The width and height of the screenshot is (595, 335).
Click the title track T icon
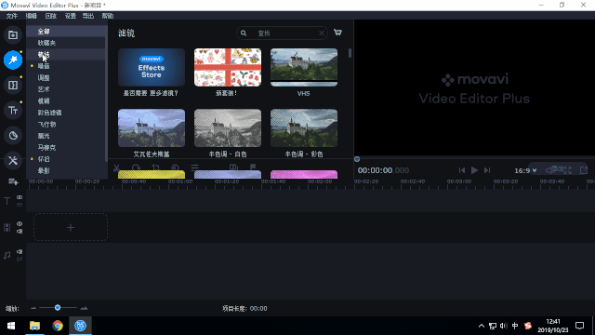tap(7, 201)
